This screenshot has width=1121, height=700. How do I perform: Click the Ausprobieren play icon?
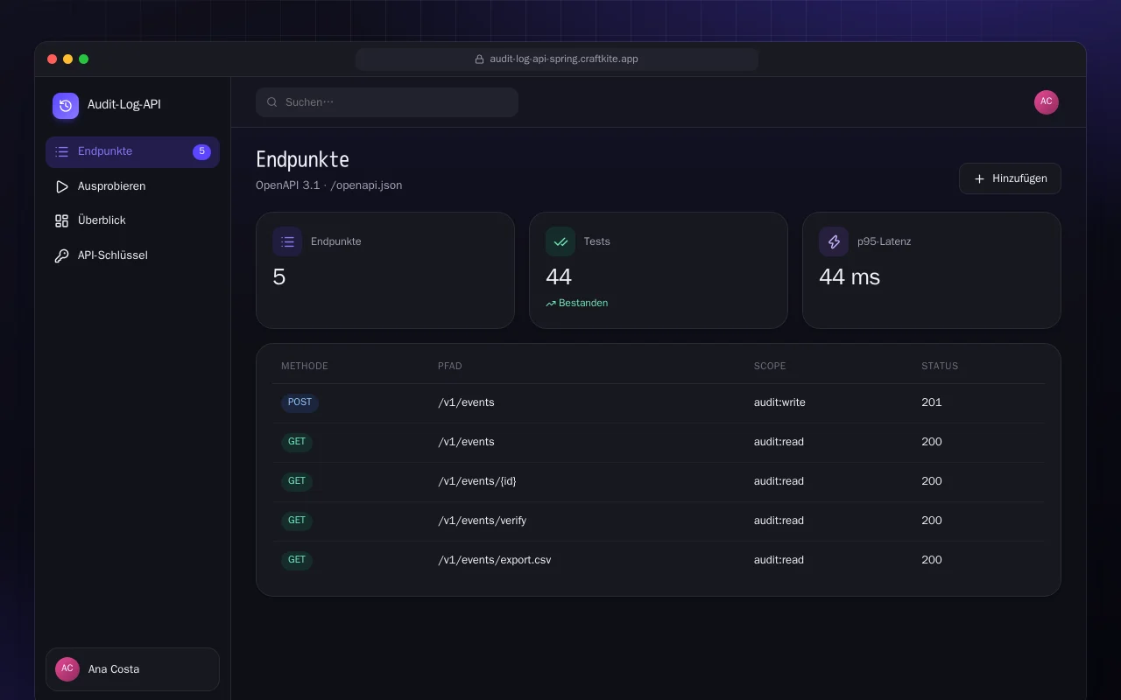[x=61, y=186]
